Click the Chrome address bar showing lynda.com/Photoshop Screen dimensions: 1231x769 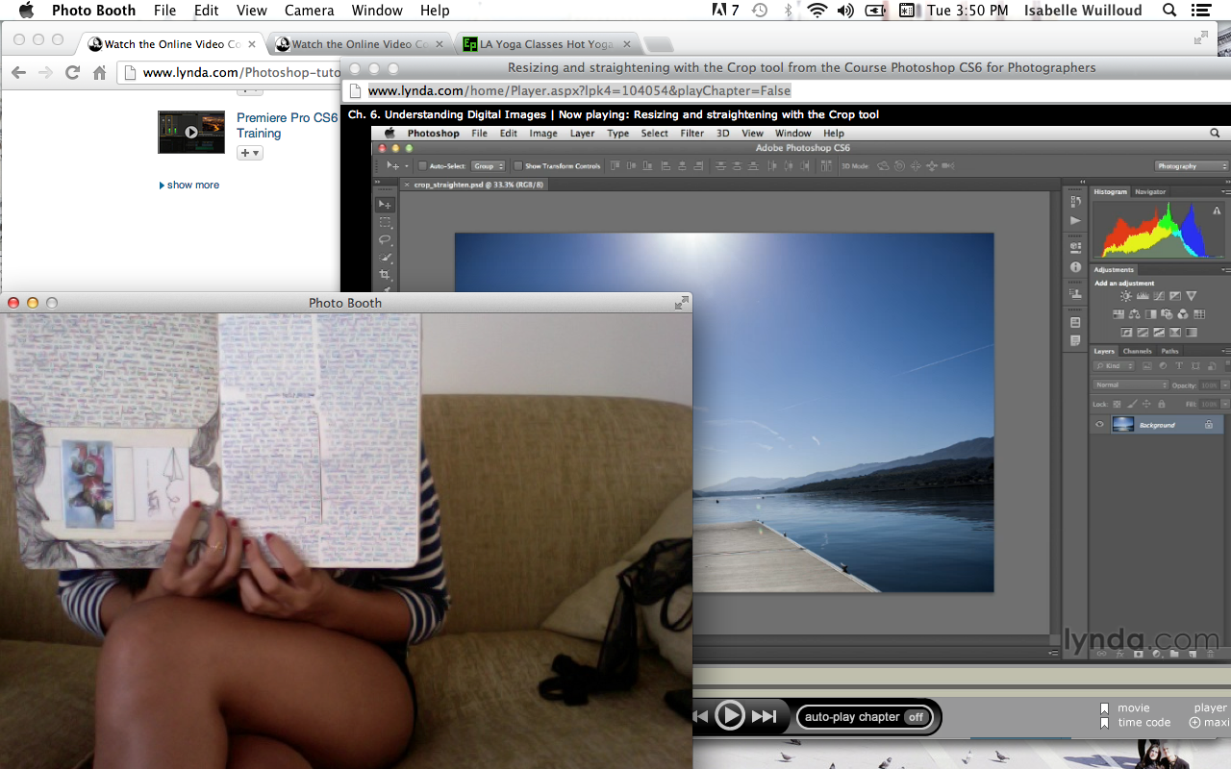(x=230, y=73)
